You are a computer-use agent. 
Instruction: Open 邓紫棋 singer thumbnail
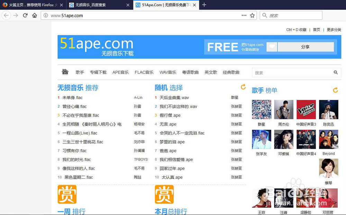click(284, 139)
